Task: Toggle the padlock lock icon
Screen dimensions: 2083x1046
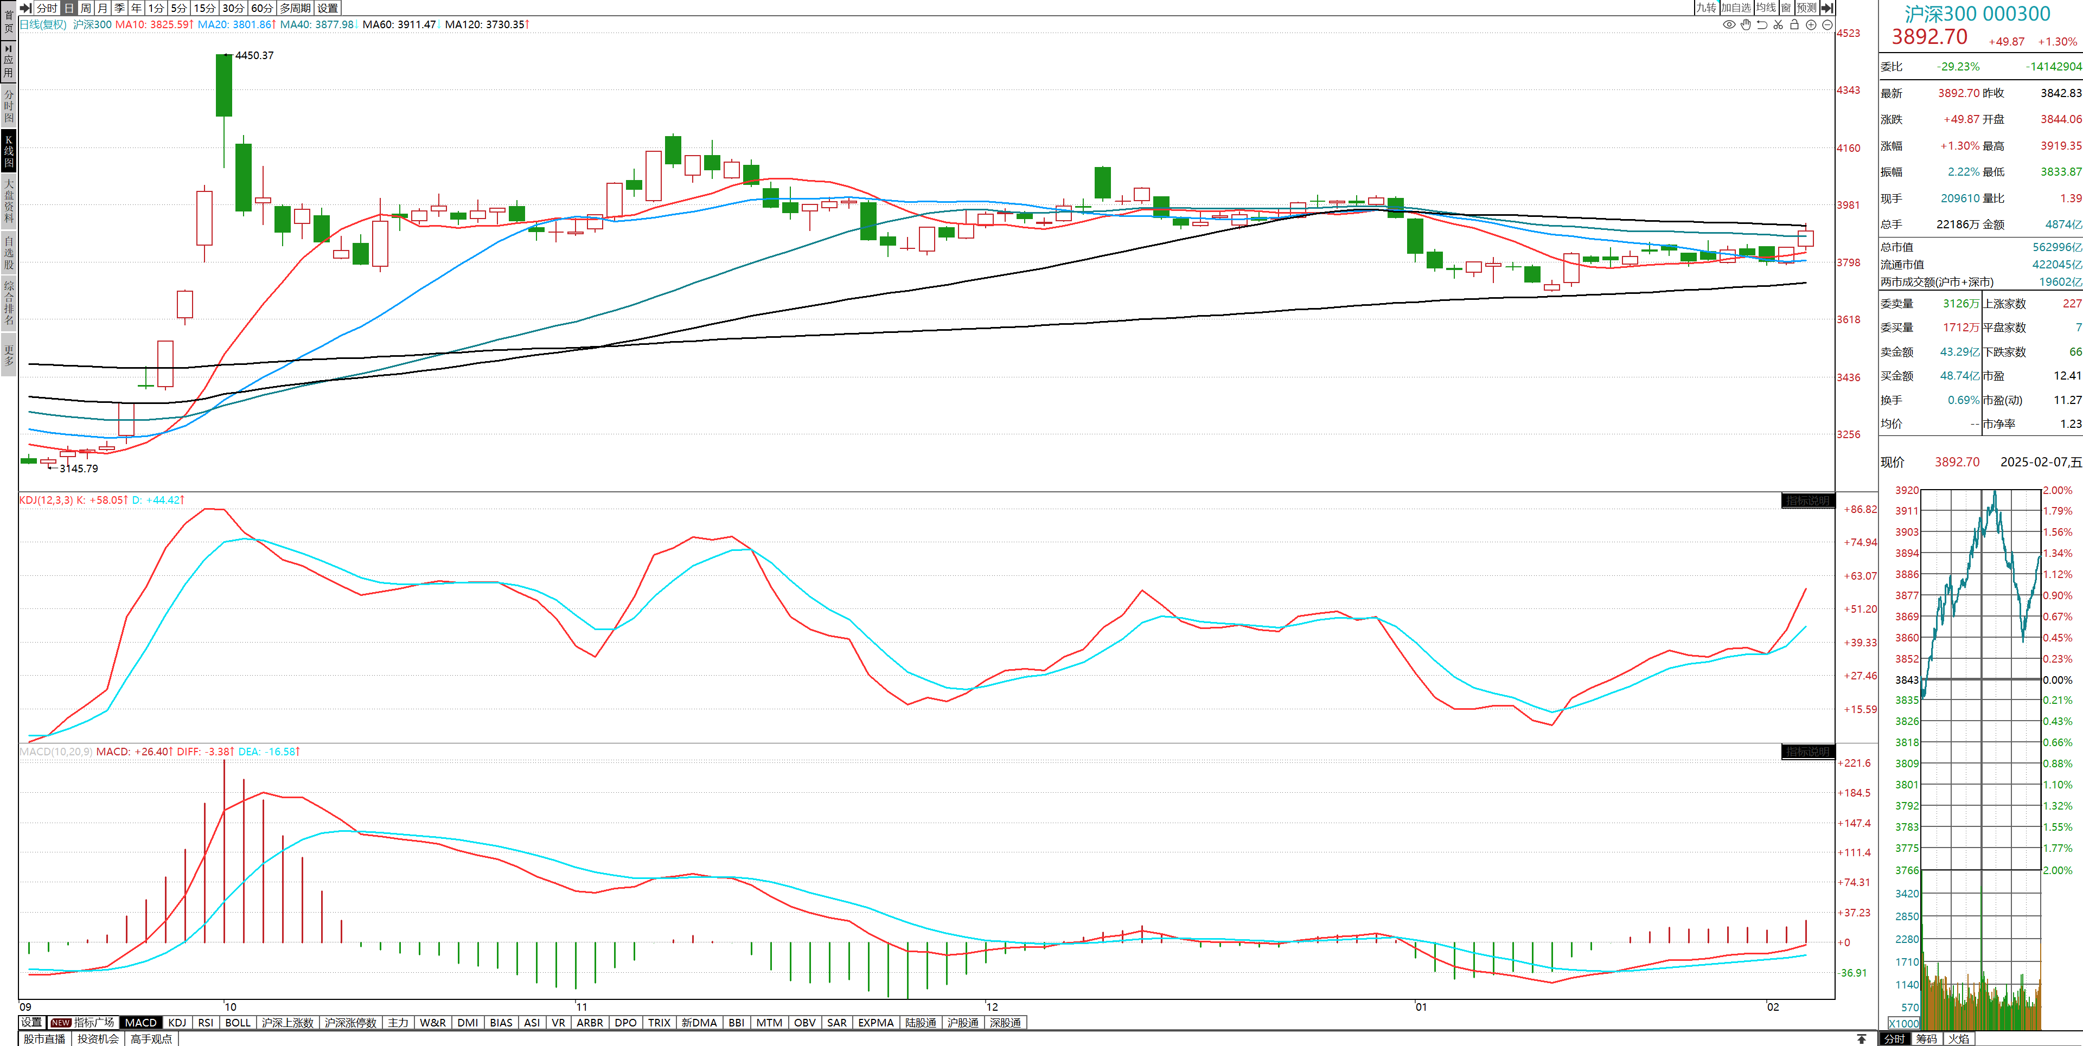Action: pyautogui.click(x=1794, y=25)
